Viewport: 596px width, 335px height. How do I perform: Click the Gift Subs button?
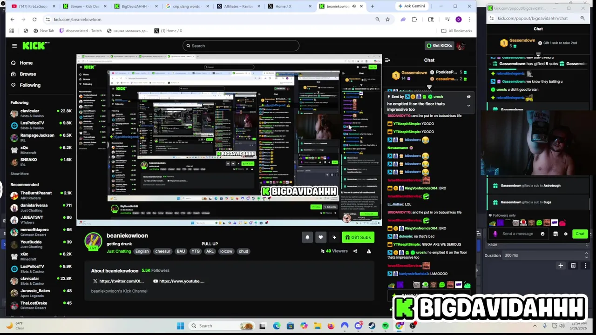358,237
